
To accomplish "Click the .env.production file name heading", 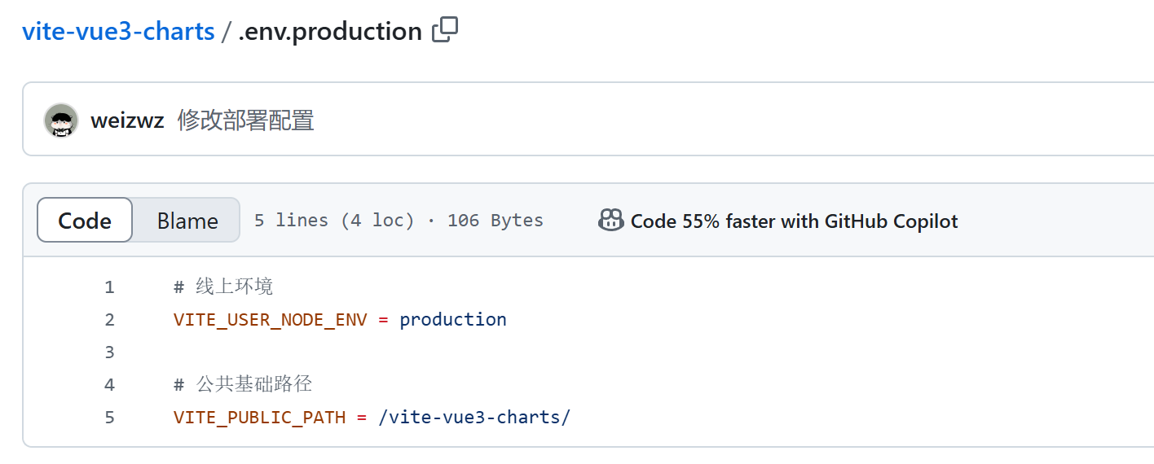I will [x=330, y=31].
